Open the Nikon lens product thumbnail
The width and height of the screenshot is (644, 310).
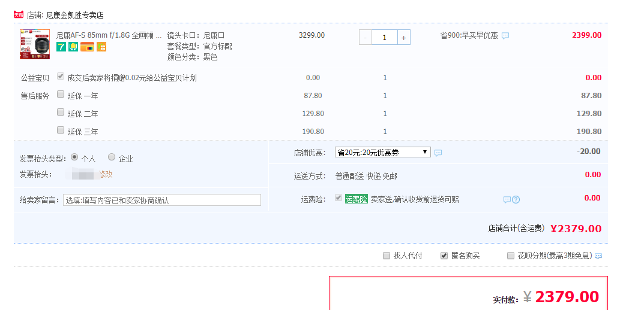pyautogui.click(x=35, y=44)
